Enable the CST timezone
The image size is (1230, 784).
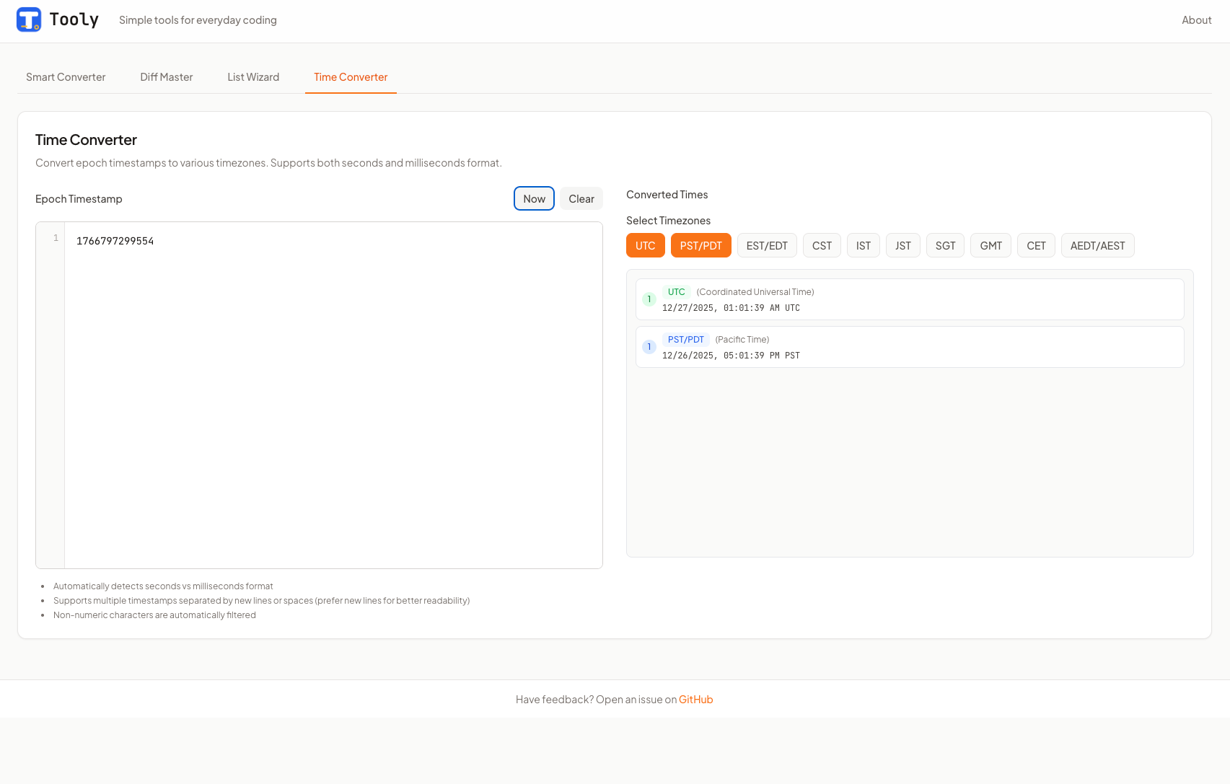(x=822, y=245)
